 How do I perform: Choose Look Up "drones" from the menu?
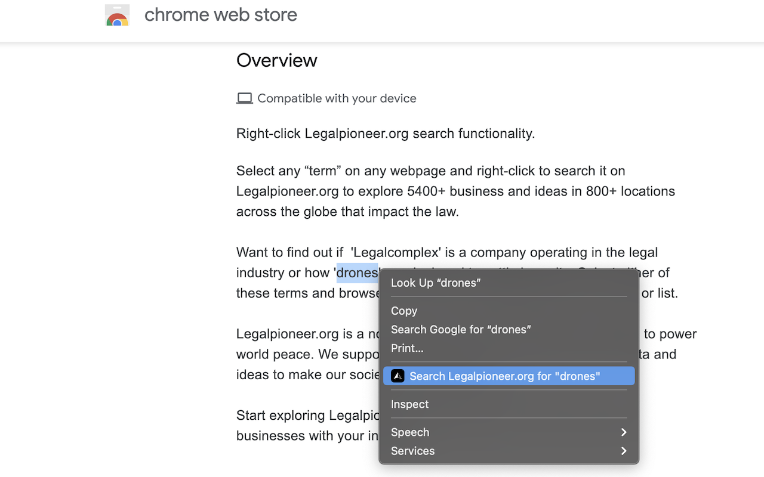click(435, 283)
